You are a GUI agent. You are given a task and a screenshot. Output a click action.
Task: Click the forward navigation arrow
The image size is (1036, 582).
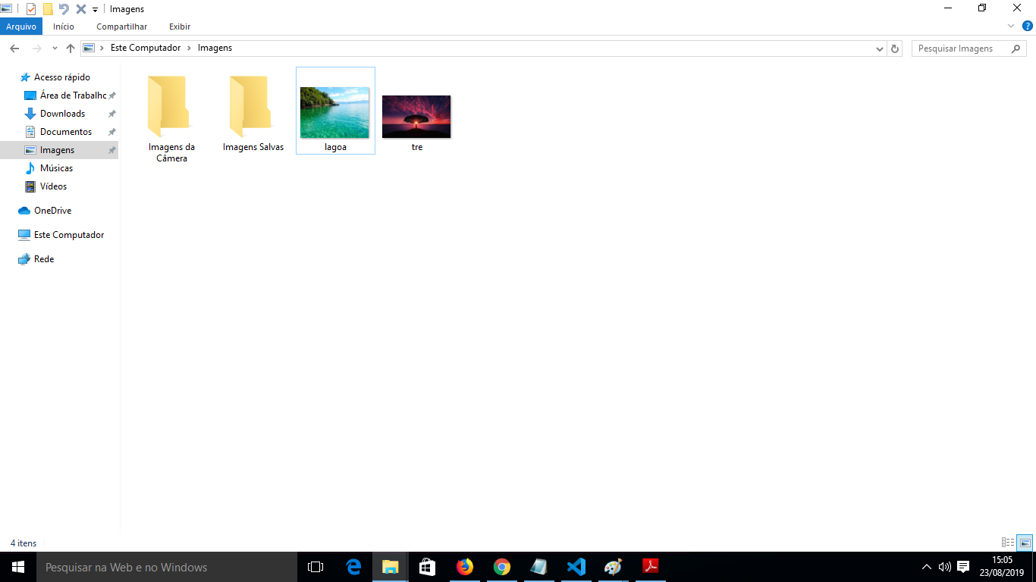[36, 48]
